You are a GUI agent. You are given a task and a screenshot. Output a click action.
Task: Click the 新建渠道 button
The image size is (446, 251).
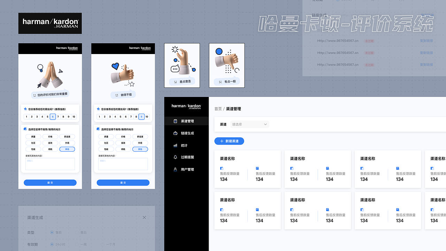(229, 141)
